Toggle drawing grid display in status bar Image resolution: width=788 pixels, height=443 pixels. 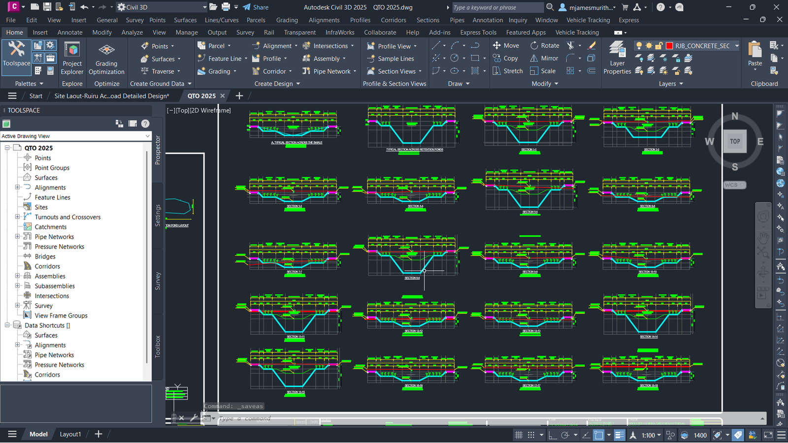[x=519, y=435]
